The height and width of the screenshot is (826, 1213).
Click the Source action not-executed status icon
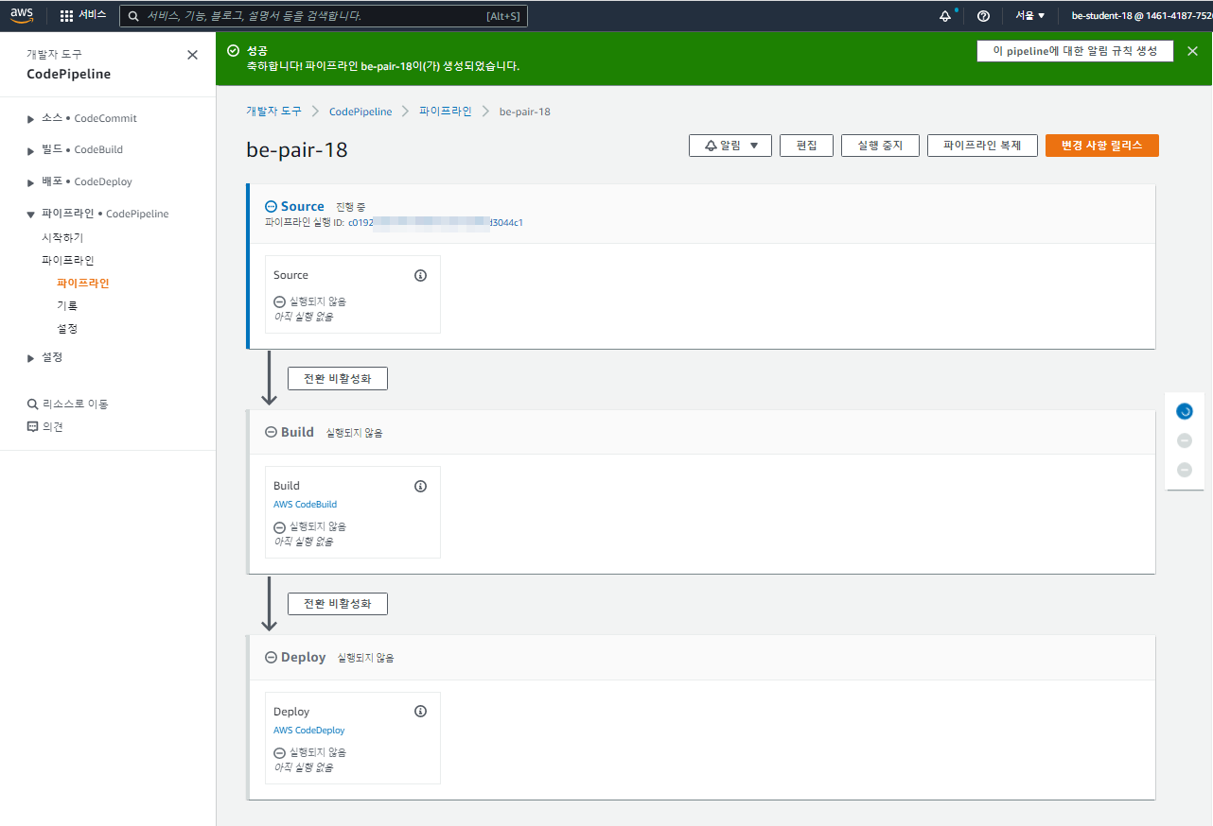click(x=279, y=301)
